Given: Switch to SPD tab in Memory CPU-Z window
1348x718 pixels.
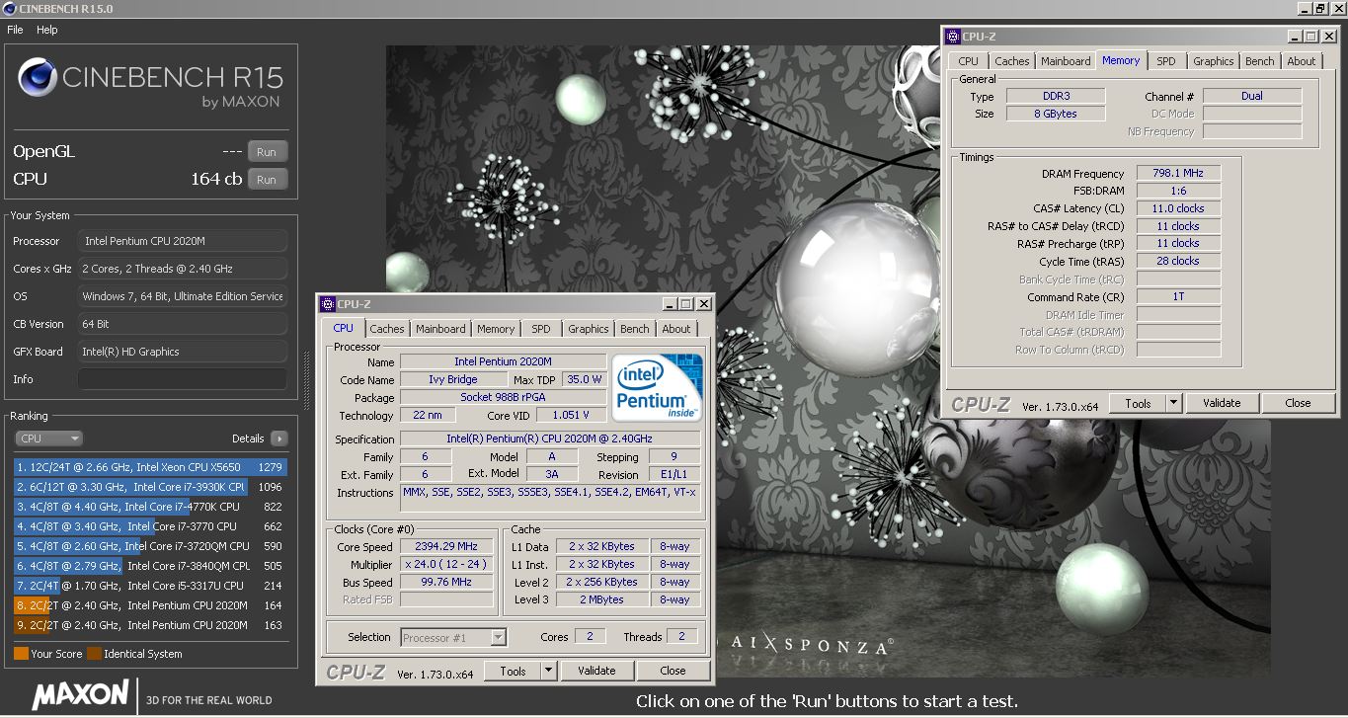Looking at the screenshot, I should 1166,61.
